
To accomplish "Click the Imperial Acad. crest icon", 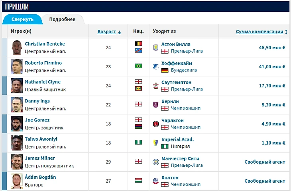I will coord(156,143).
